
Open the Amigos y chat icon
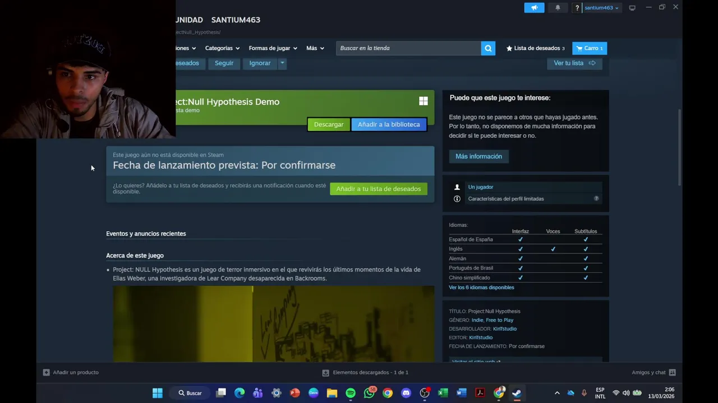(x=672, y=372)
